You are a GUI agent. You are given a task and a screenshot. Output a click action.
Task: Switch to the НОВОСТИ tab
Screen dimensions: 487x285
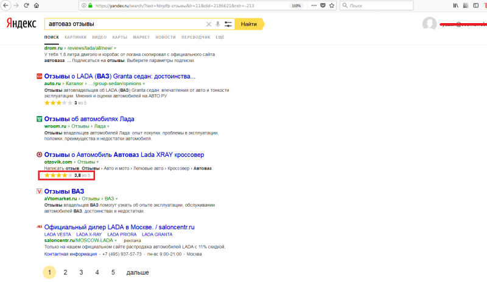[x=166, y=37]
